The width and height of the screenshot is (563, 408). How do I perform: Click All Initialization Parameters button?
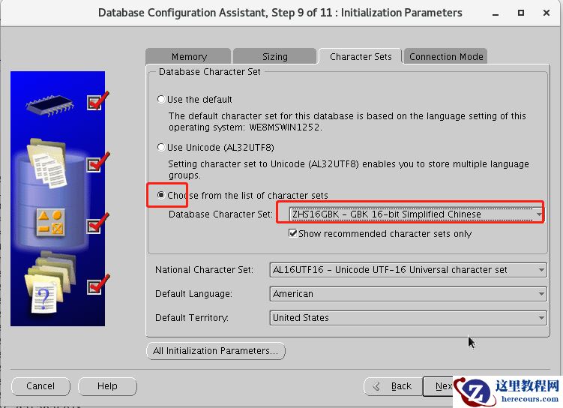[x=216, y=351]
